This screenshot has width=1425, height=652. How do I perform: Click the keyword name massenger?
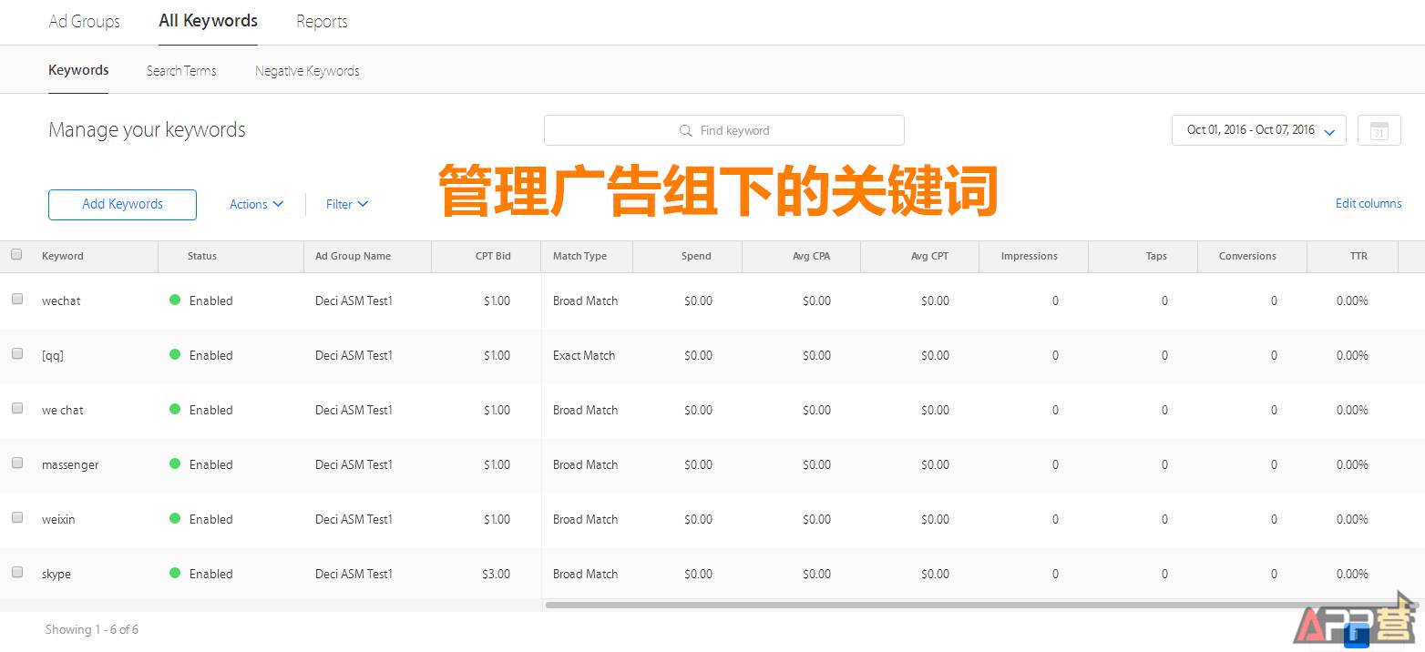click(70, 464)
